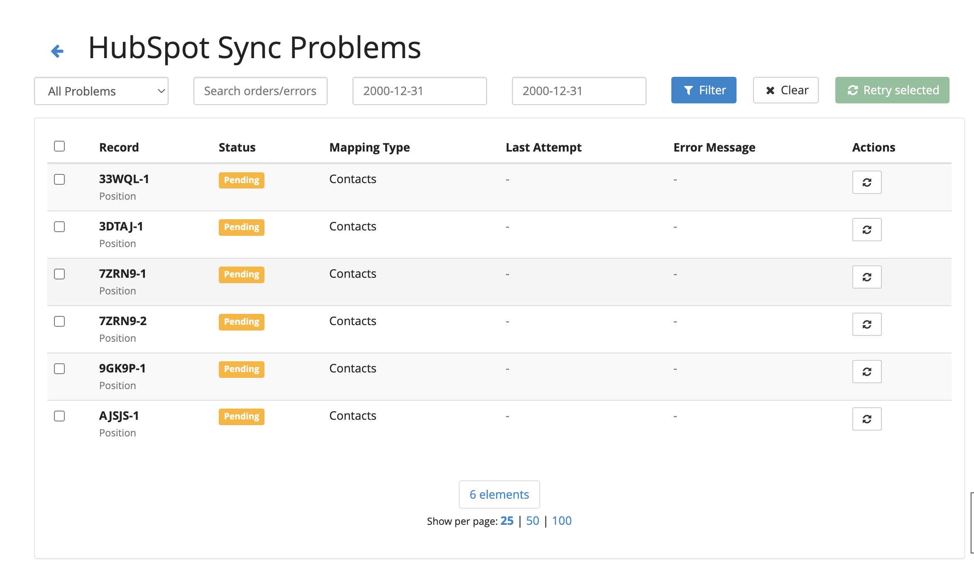Select the checkbox for record 3DTAJ-1
Screen dimensions: 974x568
pos(59,227)
